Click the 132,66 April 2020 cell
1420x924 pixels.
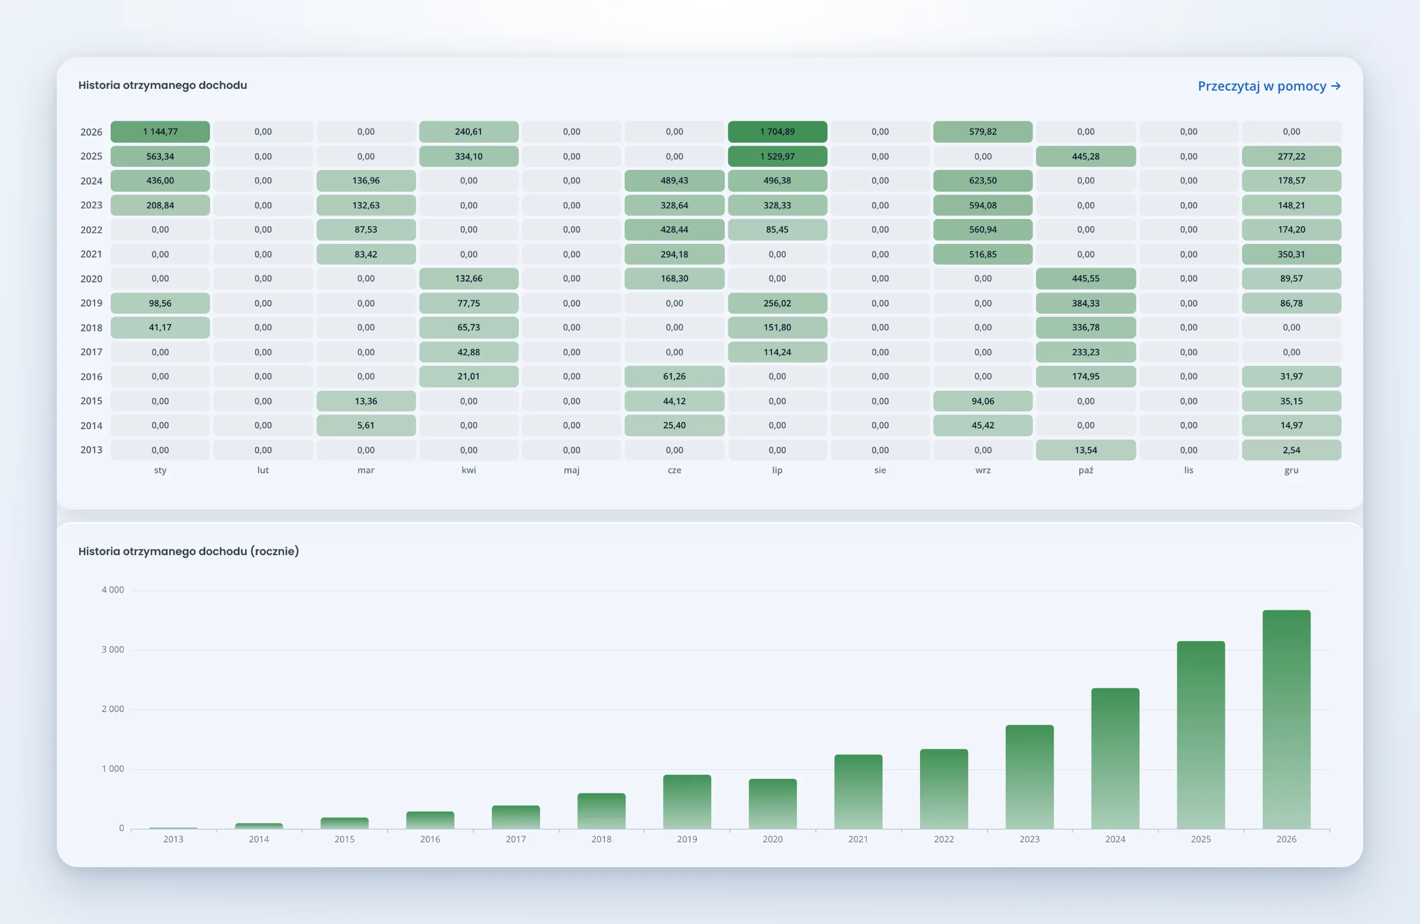(x=469, y=278)
